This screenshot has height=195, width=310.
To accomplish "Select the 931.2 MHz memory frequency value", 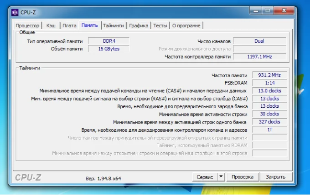I will click(269, 75).
